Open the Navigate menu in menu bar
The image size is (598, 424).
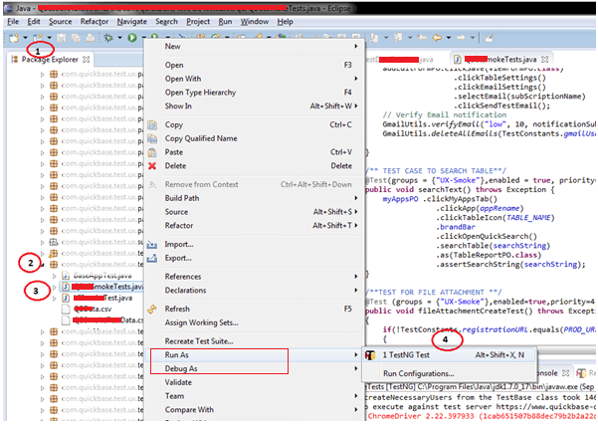click(131, 21)
